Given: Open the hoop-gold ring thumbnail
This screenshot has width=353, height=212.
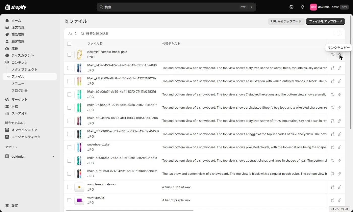Looking at the screenshot, I should pos(79,55).
